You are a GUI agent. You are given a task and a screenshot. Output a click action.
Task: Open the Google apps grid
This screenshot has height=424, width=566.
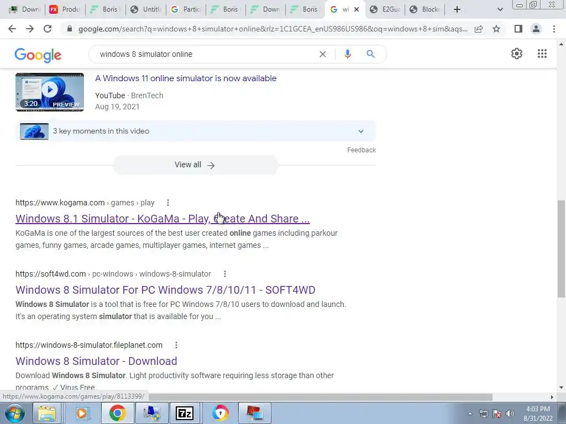(x=542, y=54)
